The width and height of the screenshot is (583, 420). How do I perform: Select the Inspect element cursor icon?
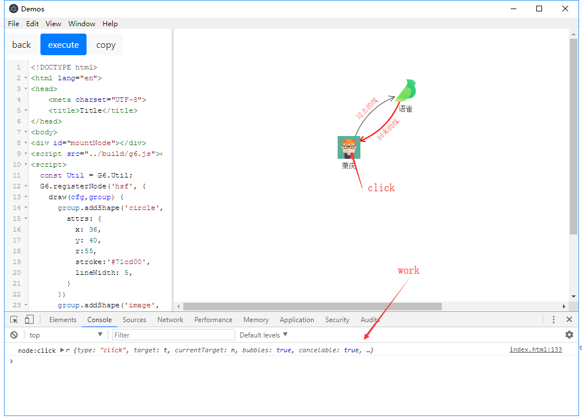point(13,319)
